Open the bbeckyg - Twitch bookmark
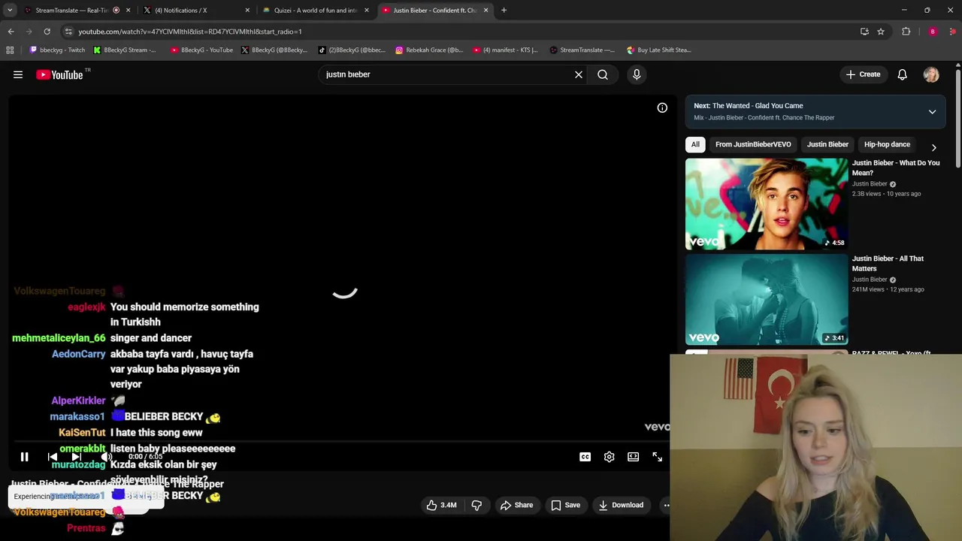The height and width of the screenshot is (541, 962). click(x=57, y=50)
